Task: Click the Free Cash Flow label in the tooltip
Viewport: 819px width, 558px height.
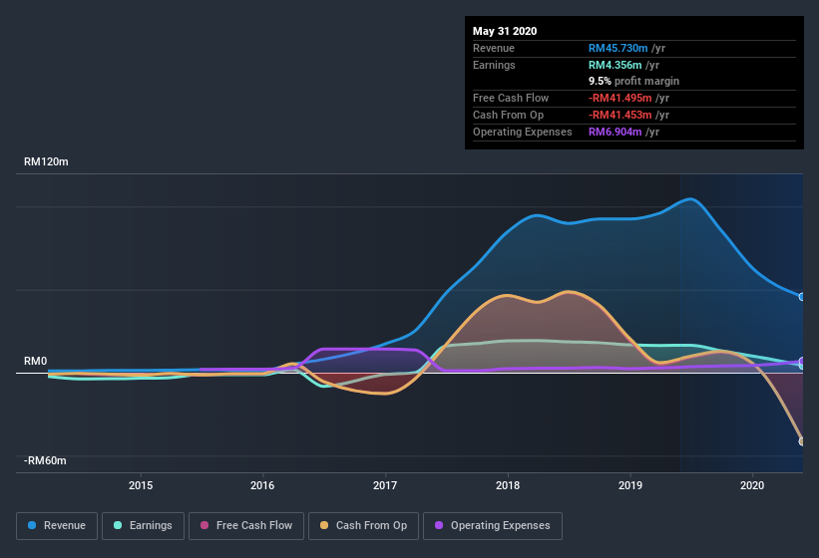Action: click(511, 98)
